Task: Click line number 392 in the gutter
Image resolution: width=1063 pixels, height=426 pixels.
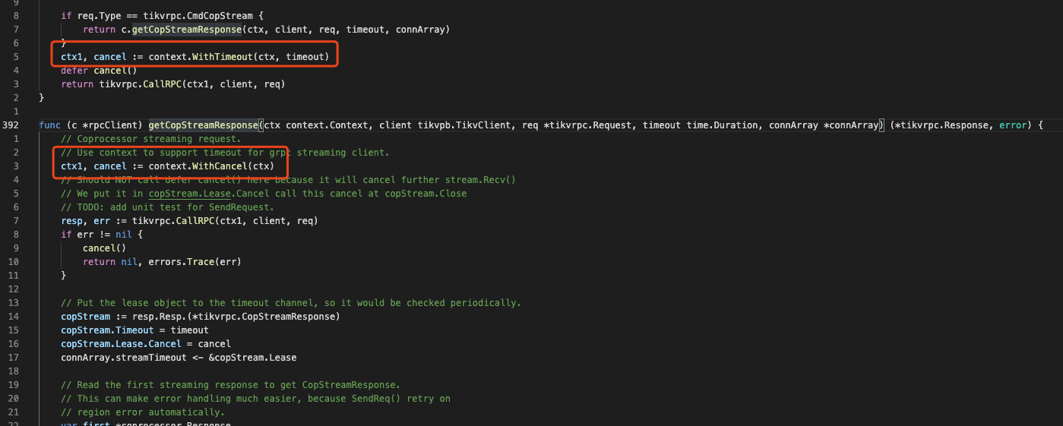Action: [x=11, y=125]
